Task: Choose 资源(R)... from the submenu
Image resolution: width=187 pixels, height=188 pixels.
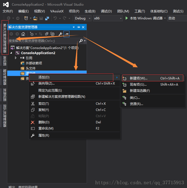Action: 153,104
